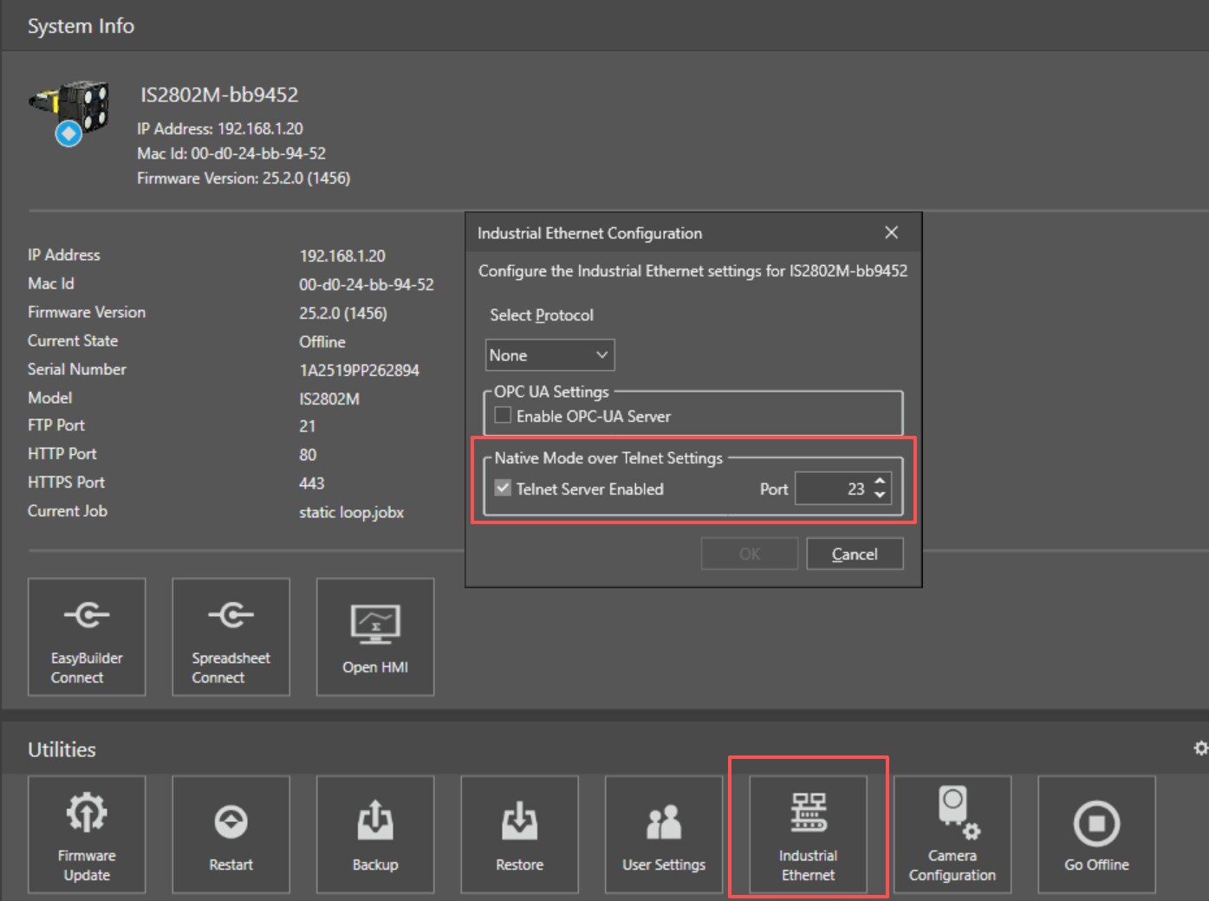Launch EasyBuilder Connect
The width and height of the screenshot is (1209, 901).
click(x=86, y=637)
